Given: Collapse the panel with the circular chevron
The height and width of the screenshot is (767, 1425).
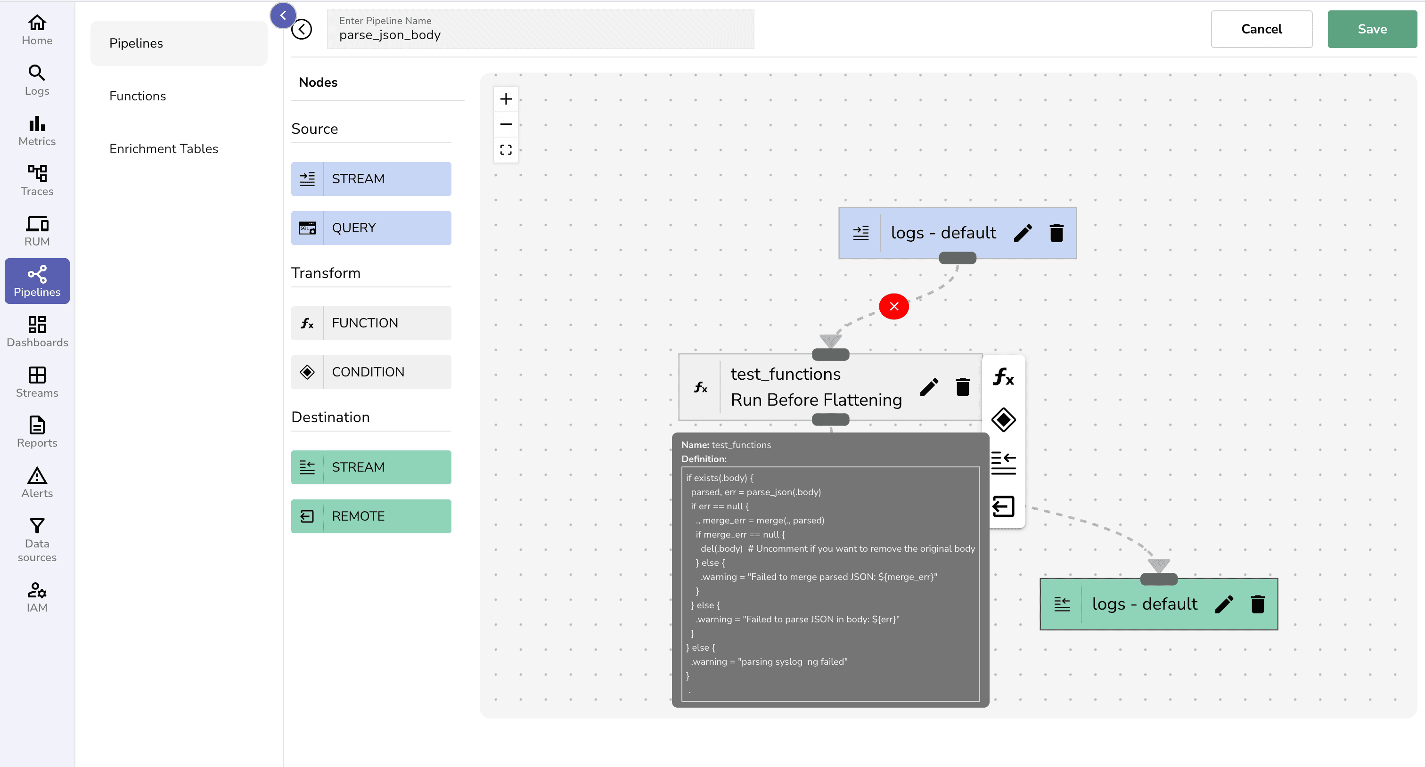Looking at the screenshot, I should pyautogui.click(x=283, y=15).
